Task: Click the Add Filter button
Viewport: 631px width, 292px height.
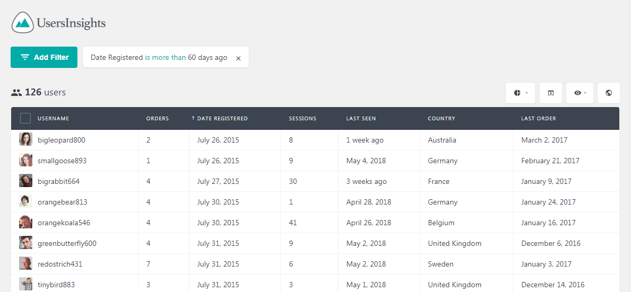Action: tap(44, 57)
